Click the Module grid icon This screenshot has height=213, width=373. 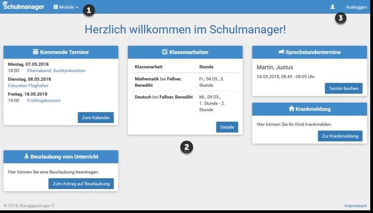pos(56,7)
